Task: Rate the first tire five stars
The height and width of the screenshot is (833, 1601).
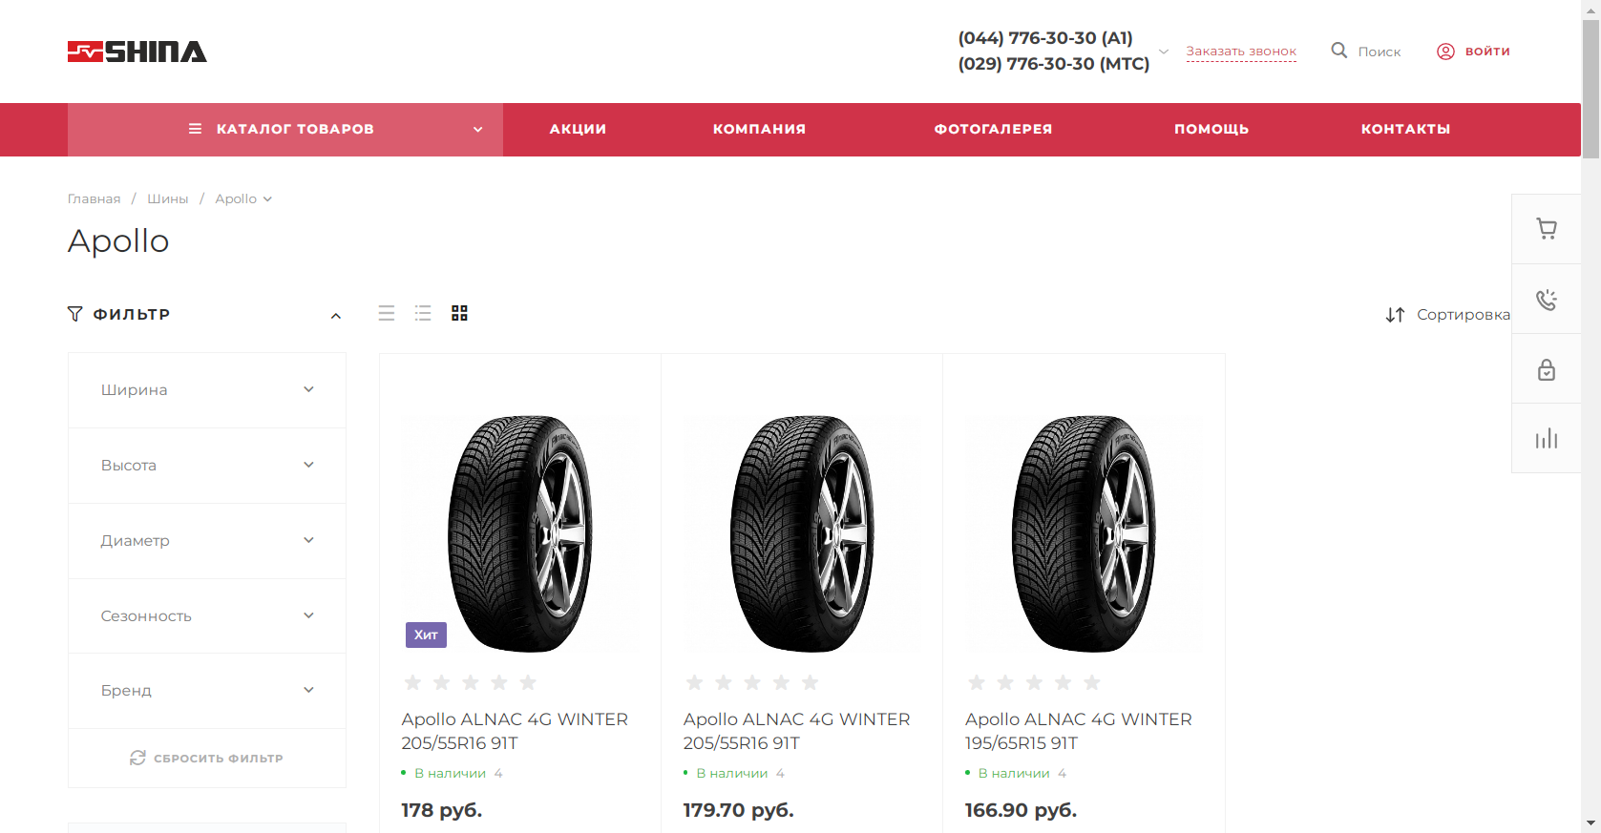Action: click(x=528, y=682)
